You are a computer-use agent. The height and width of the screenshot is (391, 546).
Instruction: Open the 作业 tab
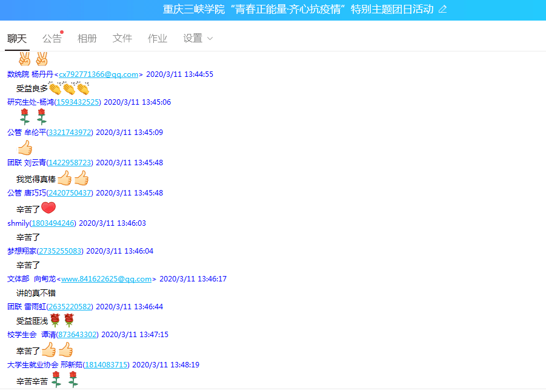tap(157, 38)
